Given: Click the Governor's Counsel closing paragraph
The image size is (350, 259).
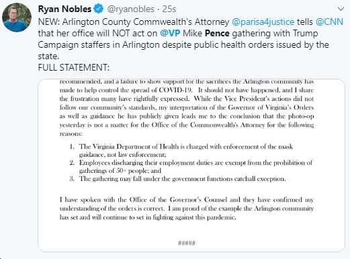Looking at the screenshot, I should point(187,209).
